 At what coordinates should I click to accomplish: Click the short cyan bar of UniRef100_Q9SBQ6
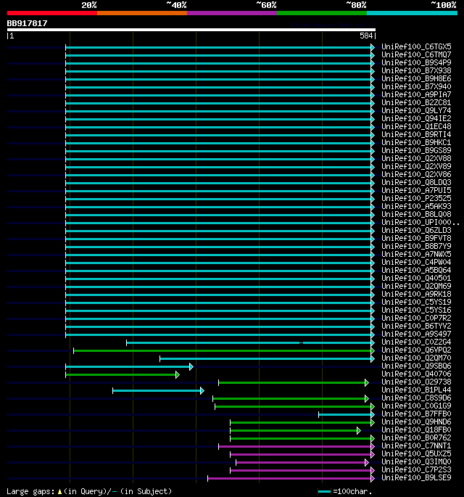(129, 366)
